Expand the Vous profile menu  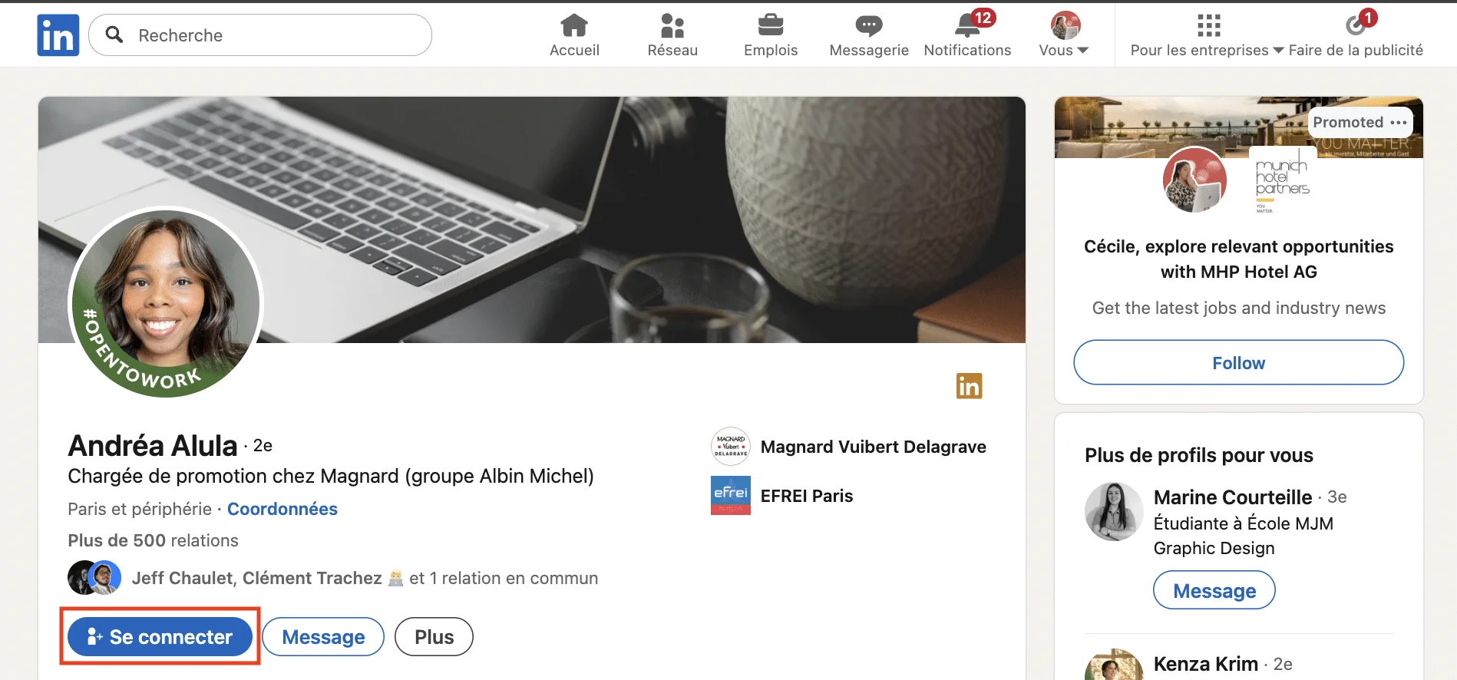click(1064, 35)
